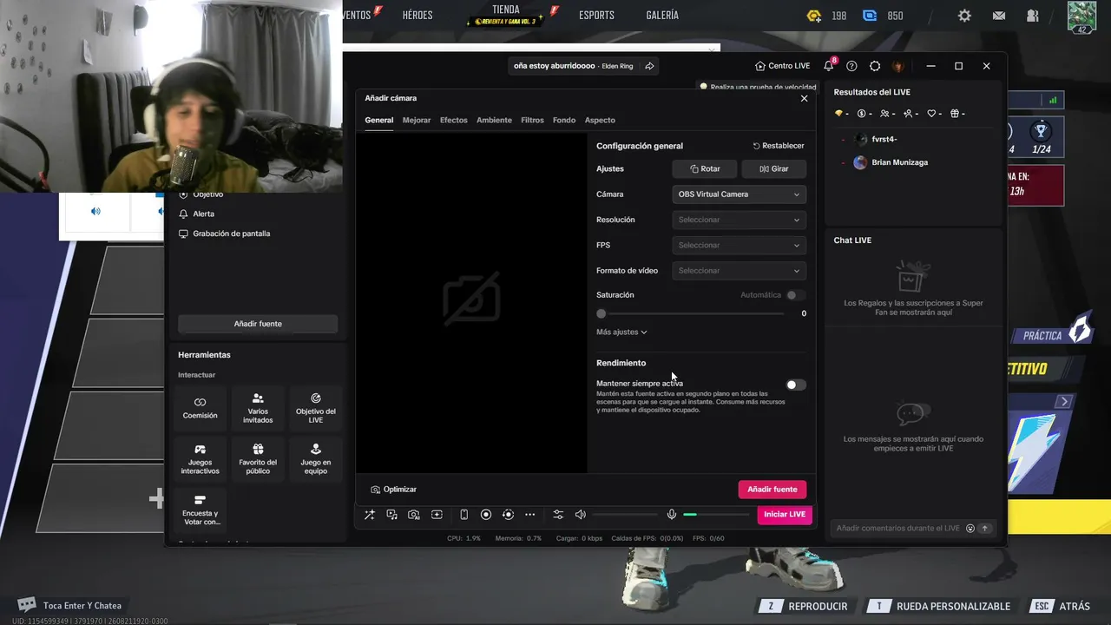The width and height of the screenshot is (1111, 625).
Task: Click the image and music toolbar icon
Action: pos(392,515)
